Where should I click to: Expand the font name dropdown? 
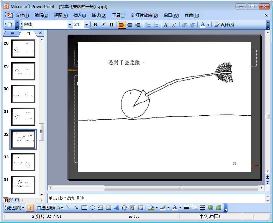(70, 25)
